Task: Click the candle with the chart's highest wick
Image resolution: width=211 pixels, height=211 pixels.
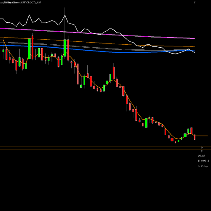Action: tap(65, 48)
